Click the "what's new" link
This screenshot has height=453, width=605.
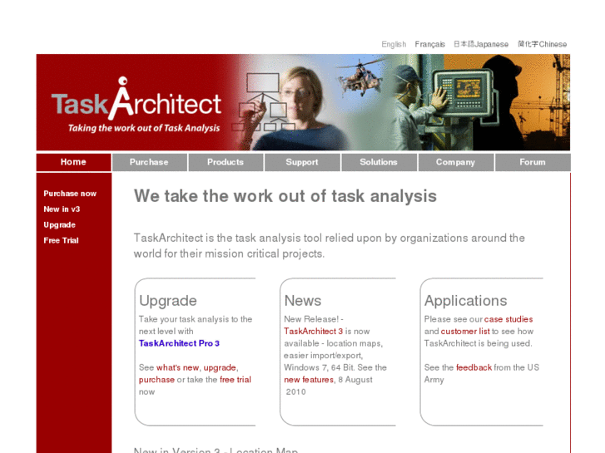177,367
